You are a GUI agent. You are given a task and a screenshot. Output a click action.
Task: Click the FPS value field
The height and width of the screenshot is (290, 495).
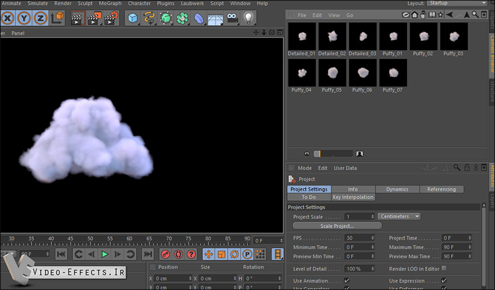[x=359, y=238]
